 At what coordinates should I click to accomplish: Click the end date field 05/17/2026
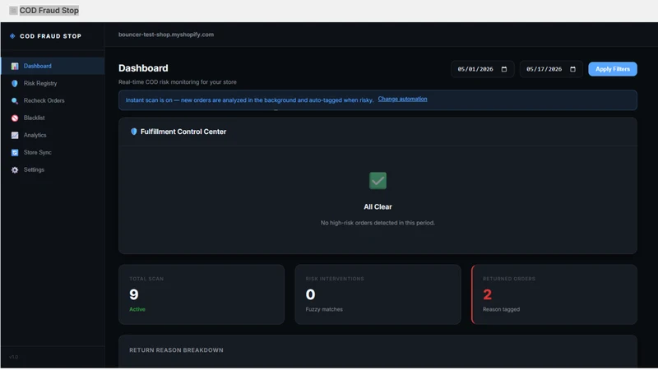click(x=551, y=69)
